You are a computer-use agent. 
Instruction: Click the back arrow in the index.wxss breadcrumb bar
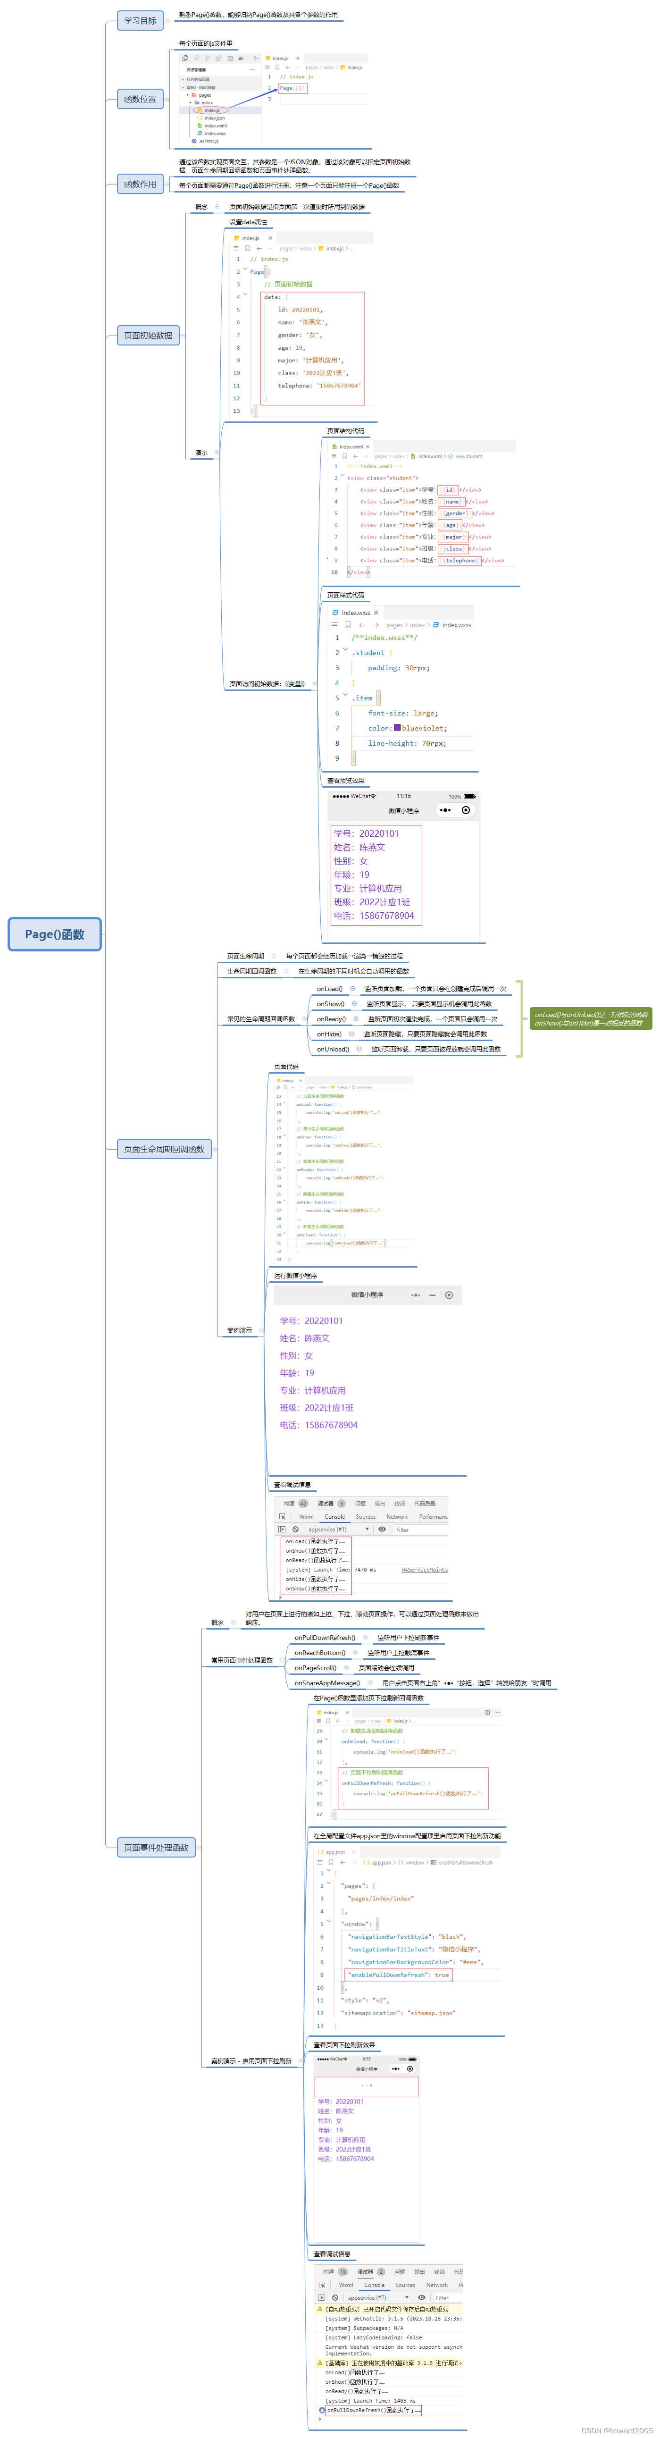click(x=362, y=625)
